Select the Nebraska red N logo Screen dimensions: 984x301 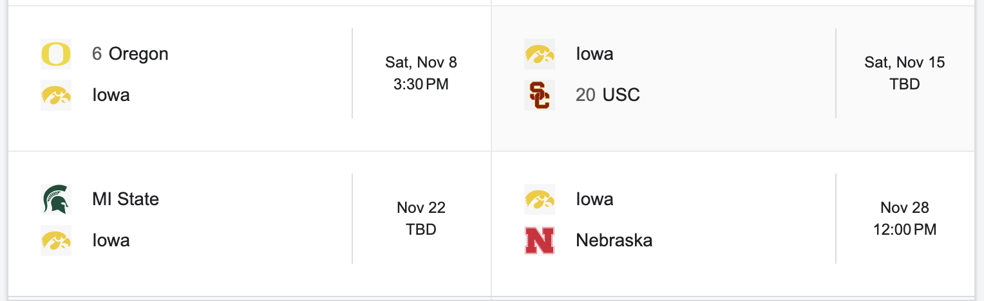pos(540,241)
